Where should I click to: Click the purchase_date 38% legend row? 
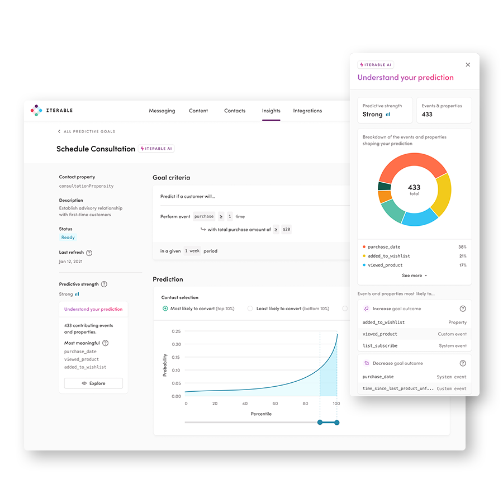[415, 247]
